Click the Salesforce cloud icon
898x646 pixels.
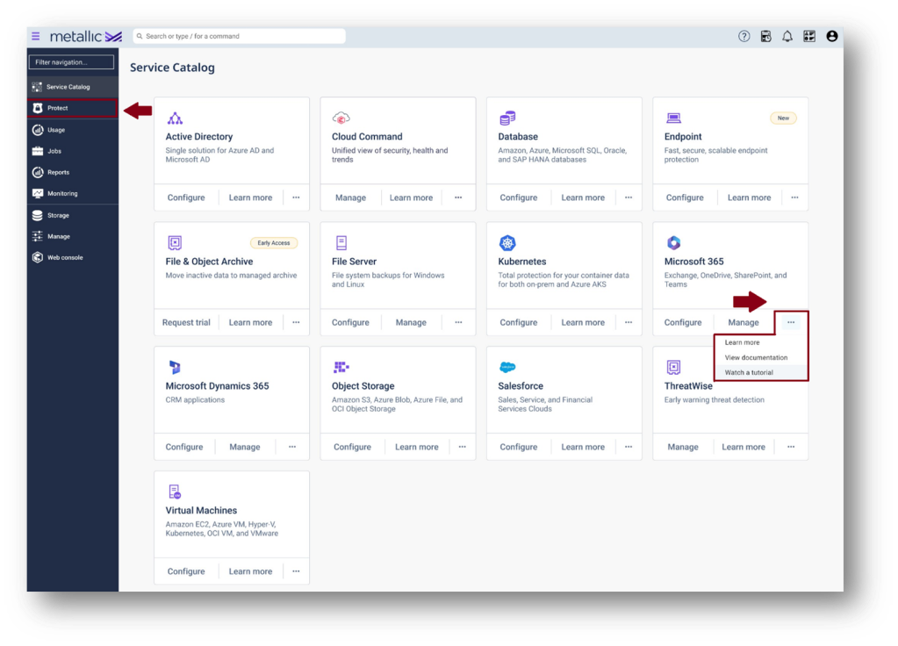point(507,367)
